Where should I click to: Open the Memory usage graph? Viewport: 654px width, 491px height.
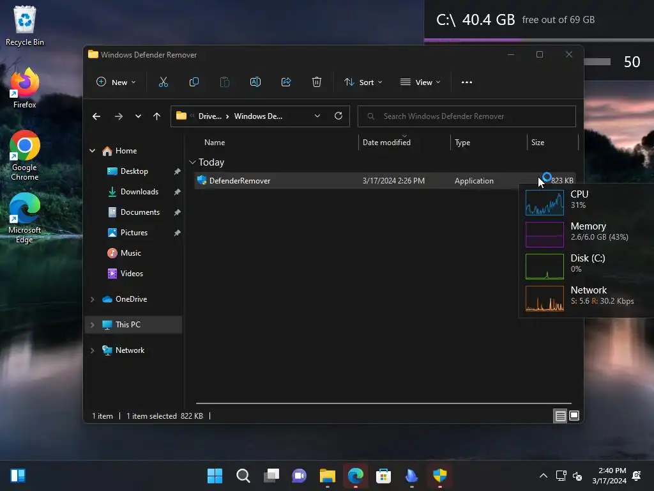click(x=544, y=234)
